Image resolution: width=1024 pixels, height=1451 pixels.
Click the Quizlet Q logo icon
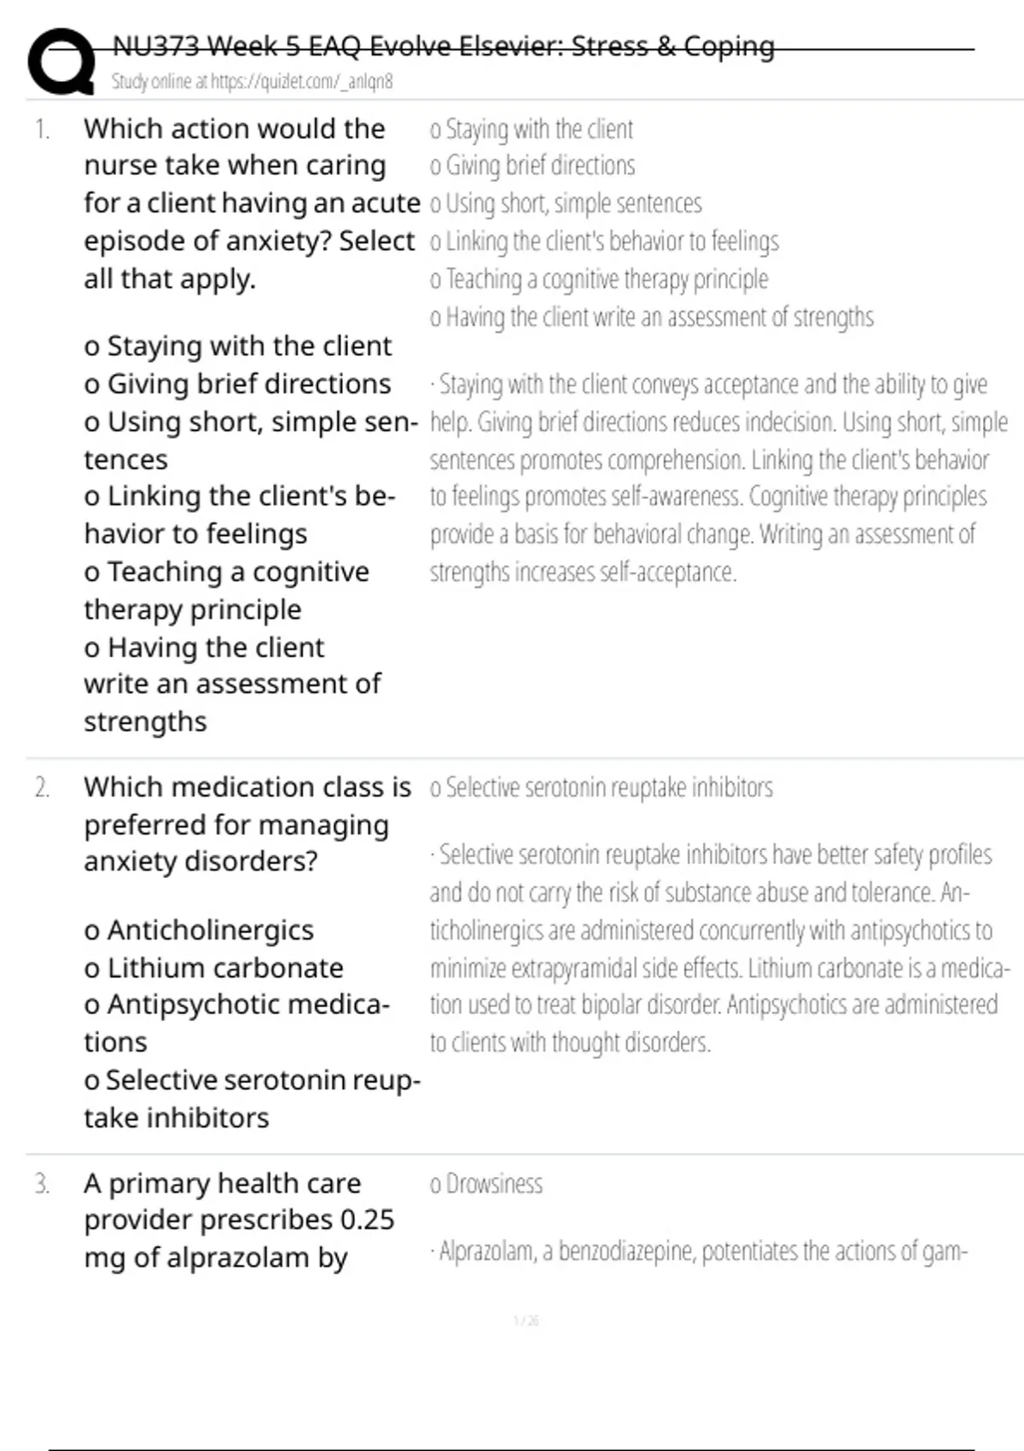(x=61, y=61)
